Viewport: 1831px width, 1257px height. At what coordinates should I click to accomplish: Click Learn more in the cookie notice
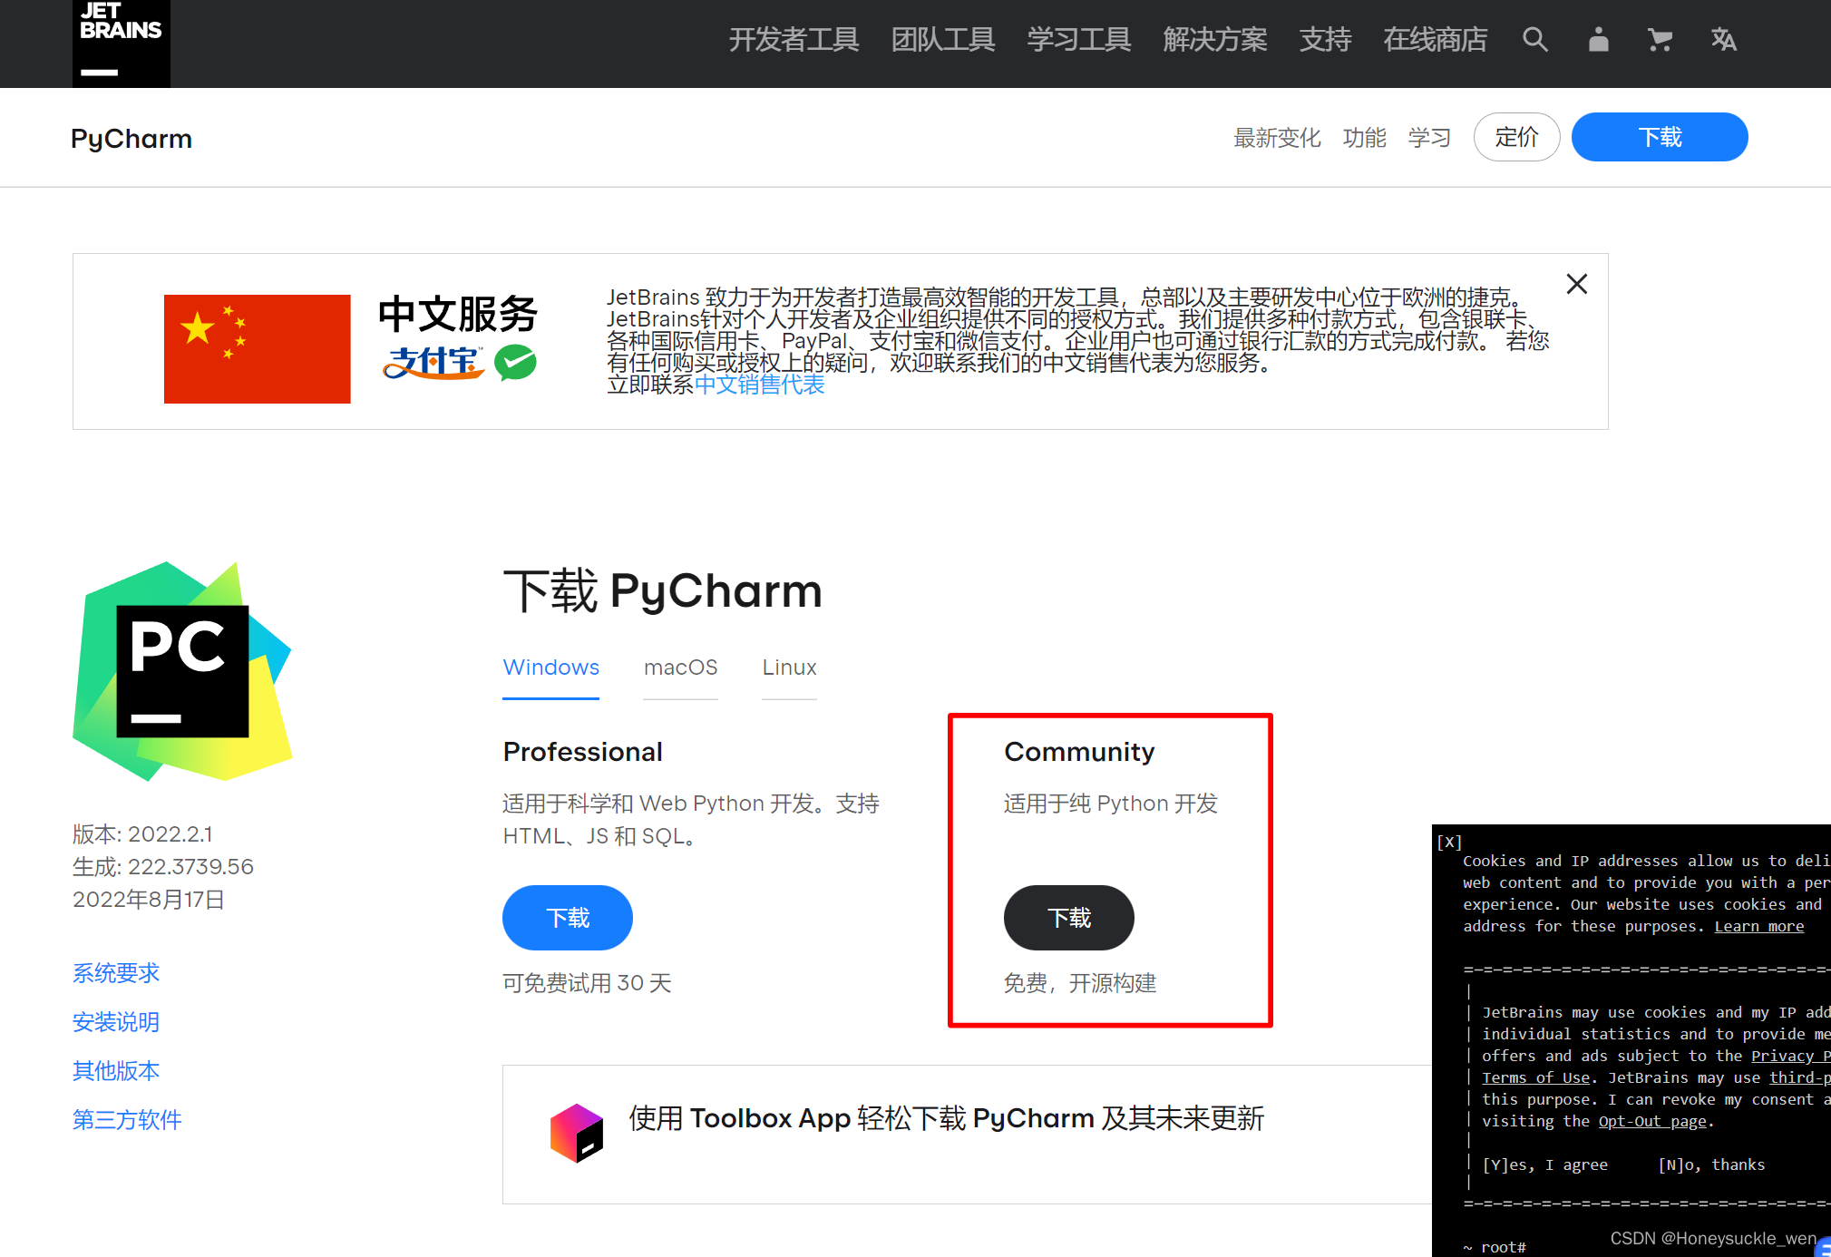(x=1758, y=926)
